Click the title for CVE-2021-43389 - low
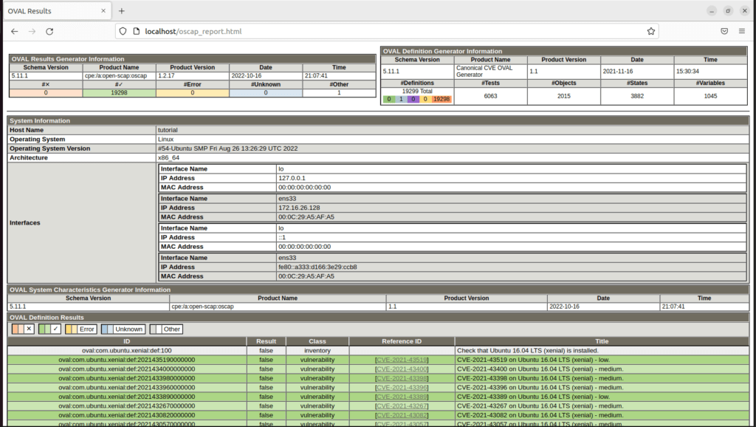 pos(533,397)
